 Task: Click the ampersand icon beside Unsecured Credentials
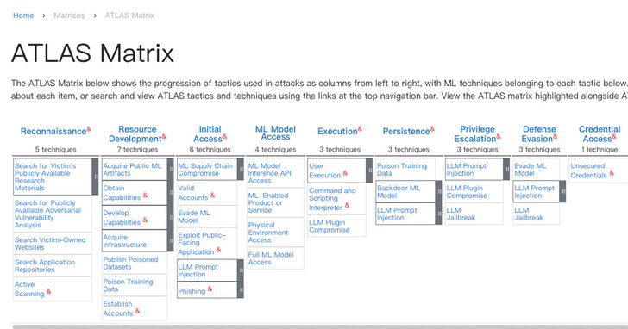612,173
